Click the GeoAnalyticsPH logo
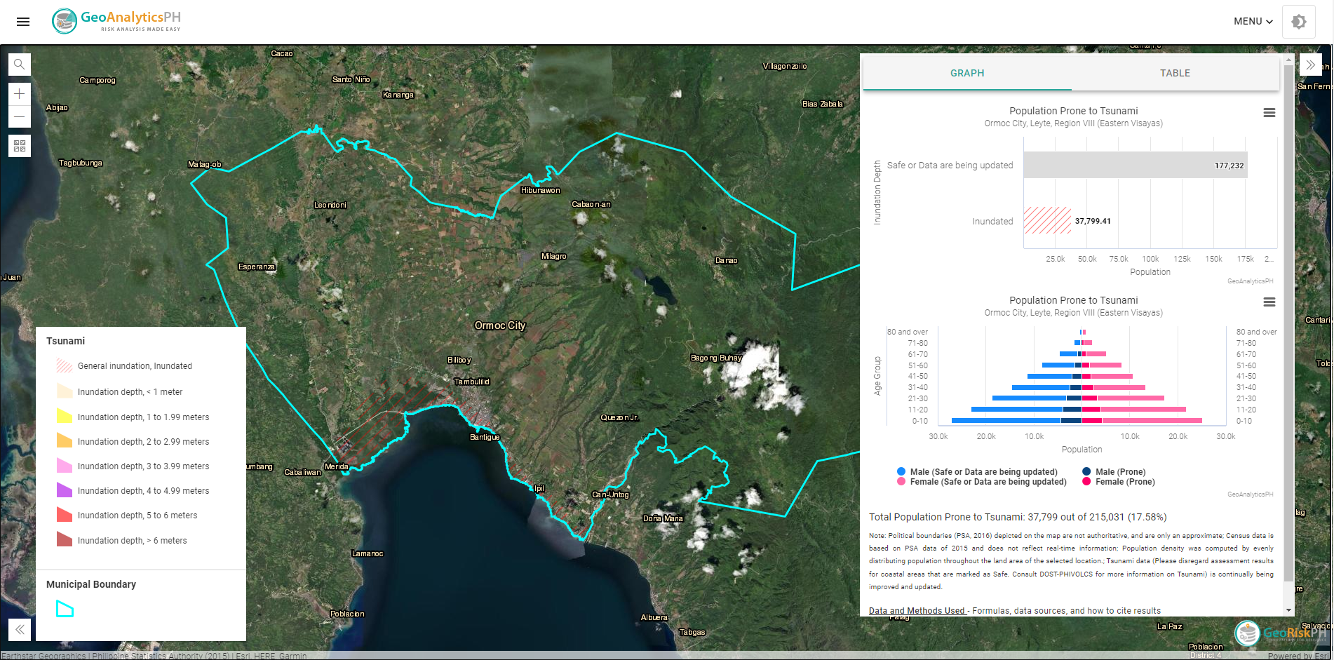The height and width of the screenshot is (660, 1334). pyautogui.click(x=117, y=21)
